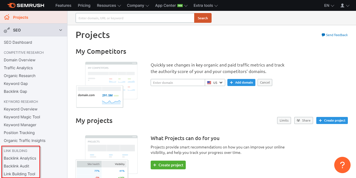Open the Backlink Gap tool
The height and width of the screenshot is (178, 356).
(16, 91)
